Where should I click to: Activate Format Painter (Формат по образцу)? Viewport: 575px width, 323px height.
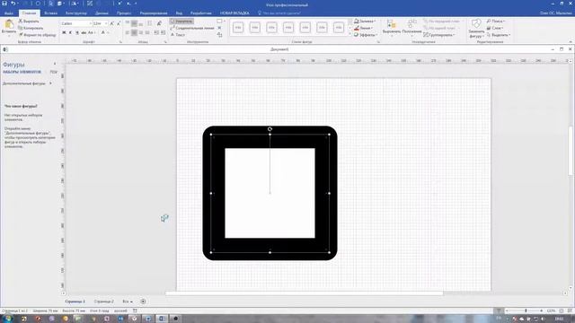37,35
